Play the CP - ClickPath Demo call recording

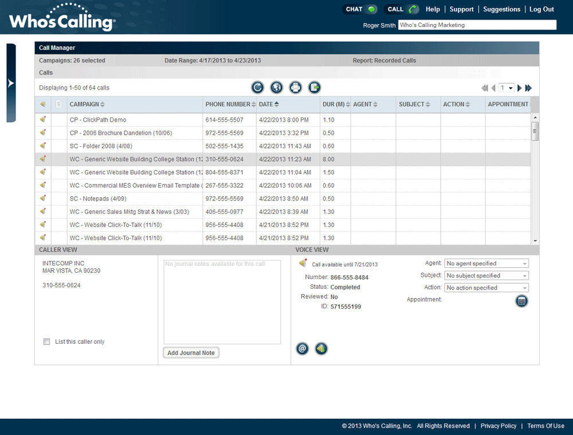43,120
